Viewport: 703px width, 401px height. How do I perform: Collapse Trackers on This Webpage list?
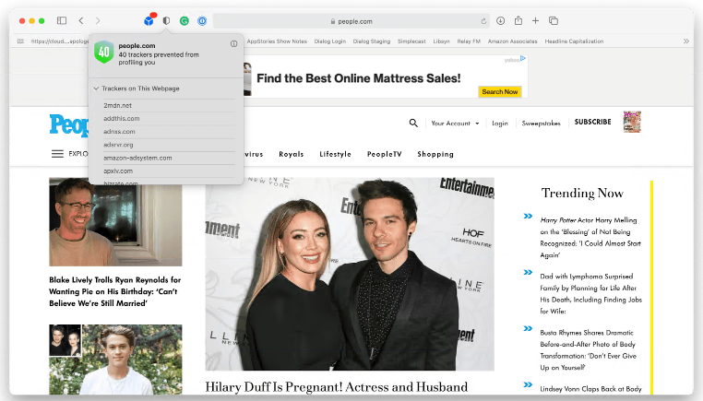coord(96,88)
